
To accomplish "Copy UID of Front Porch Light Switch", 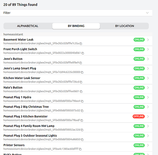I will point(83,53).
